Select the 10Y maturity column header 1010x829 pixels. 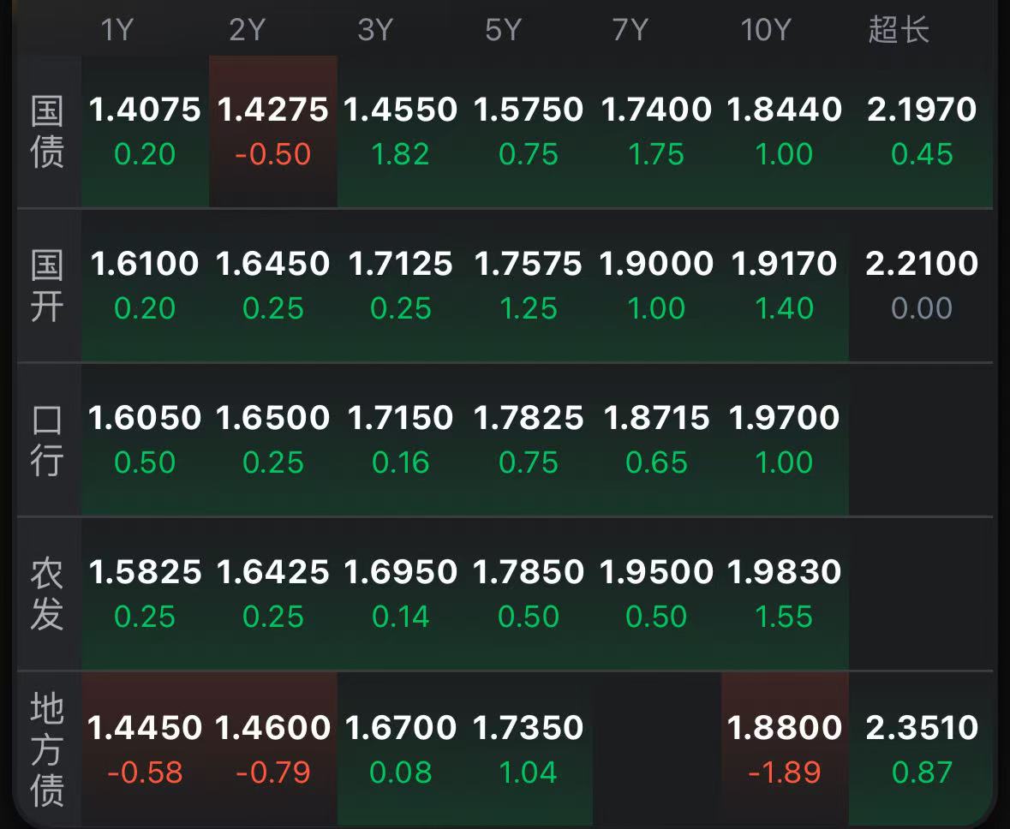[x=765, y=31]
